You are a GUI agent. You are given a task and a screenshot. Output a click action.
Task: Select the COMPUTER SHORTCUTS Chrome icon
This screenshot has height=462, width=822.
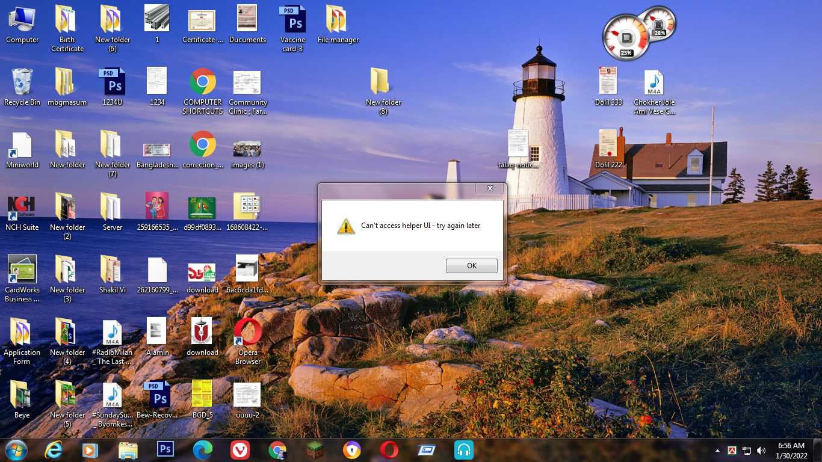pyautogui.click(x=203, y=91)
